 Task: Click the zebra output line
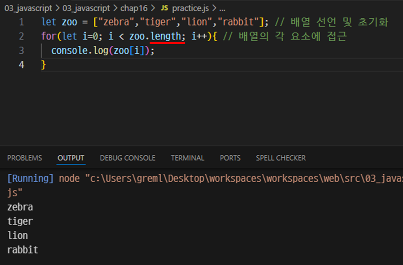(20, 207)
